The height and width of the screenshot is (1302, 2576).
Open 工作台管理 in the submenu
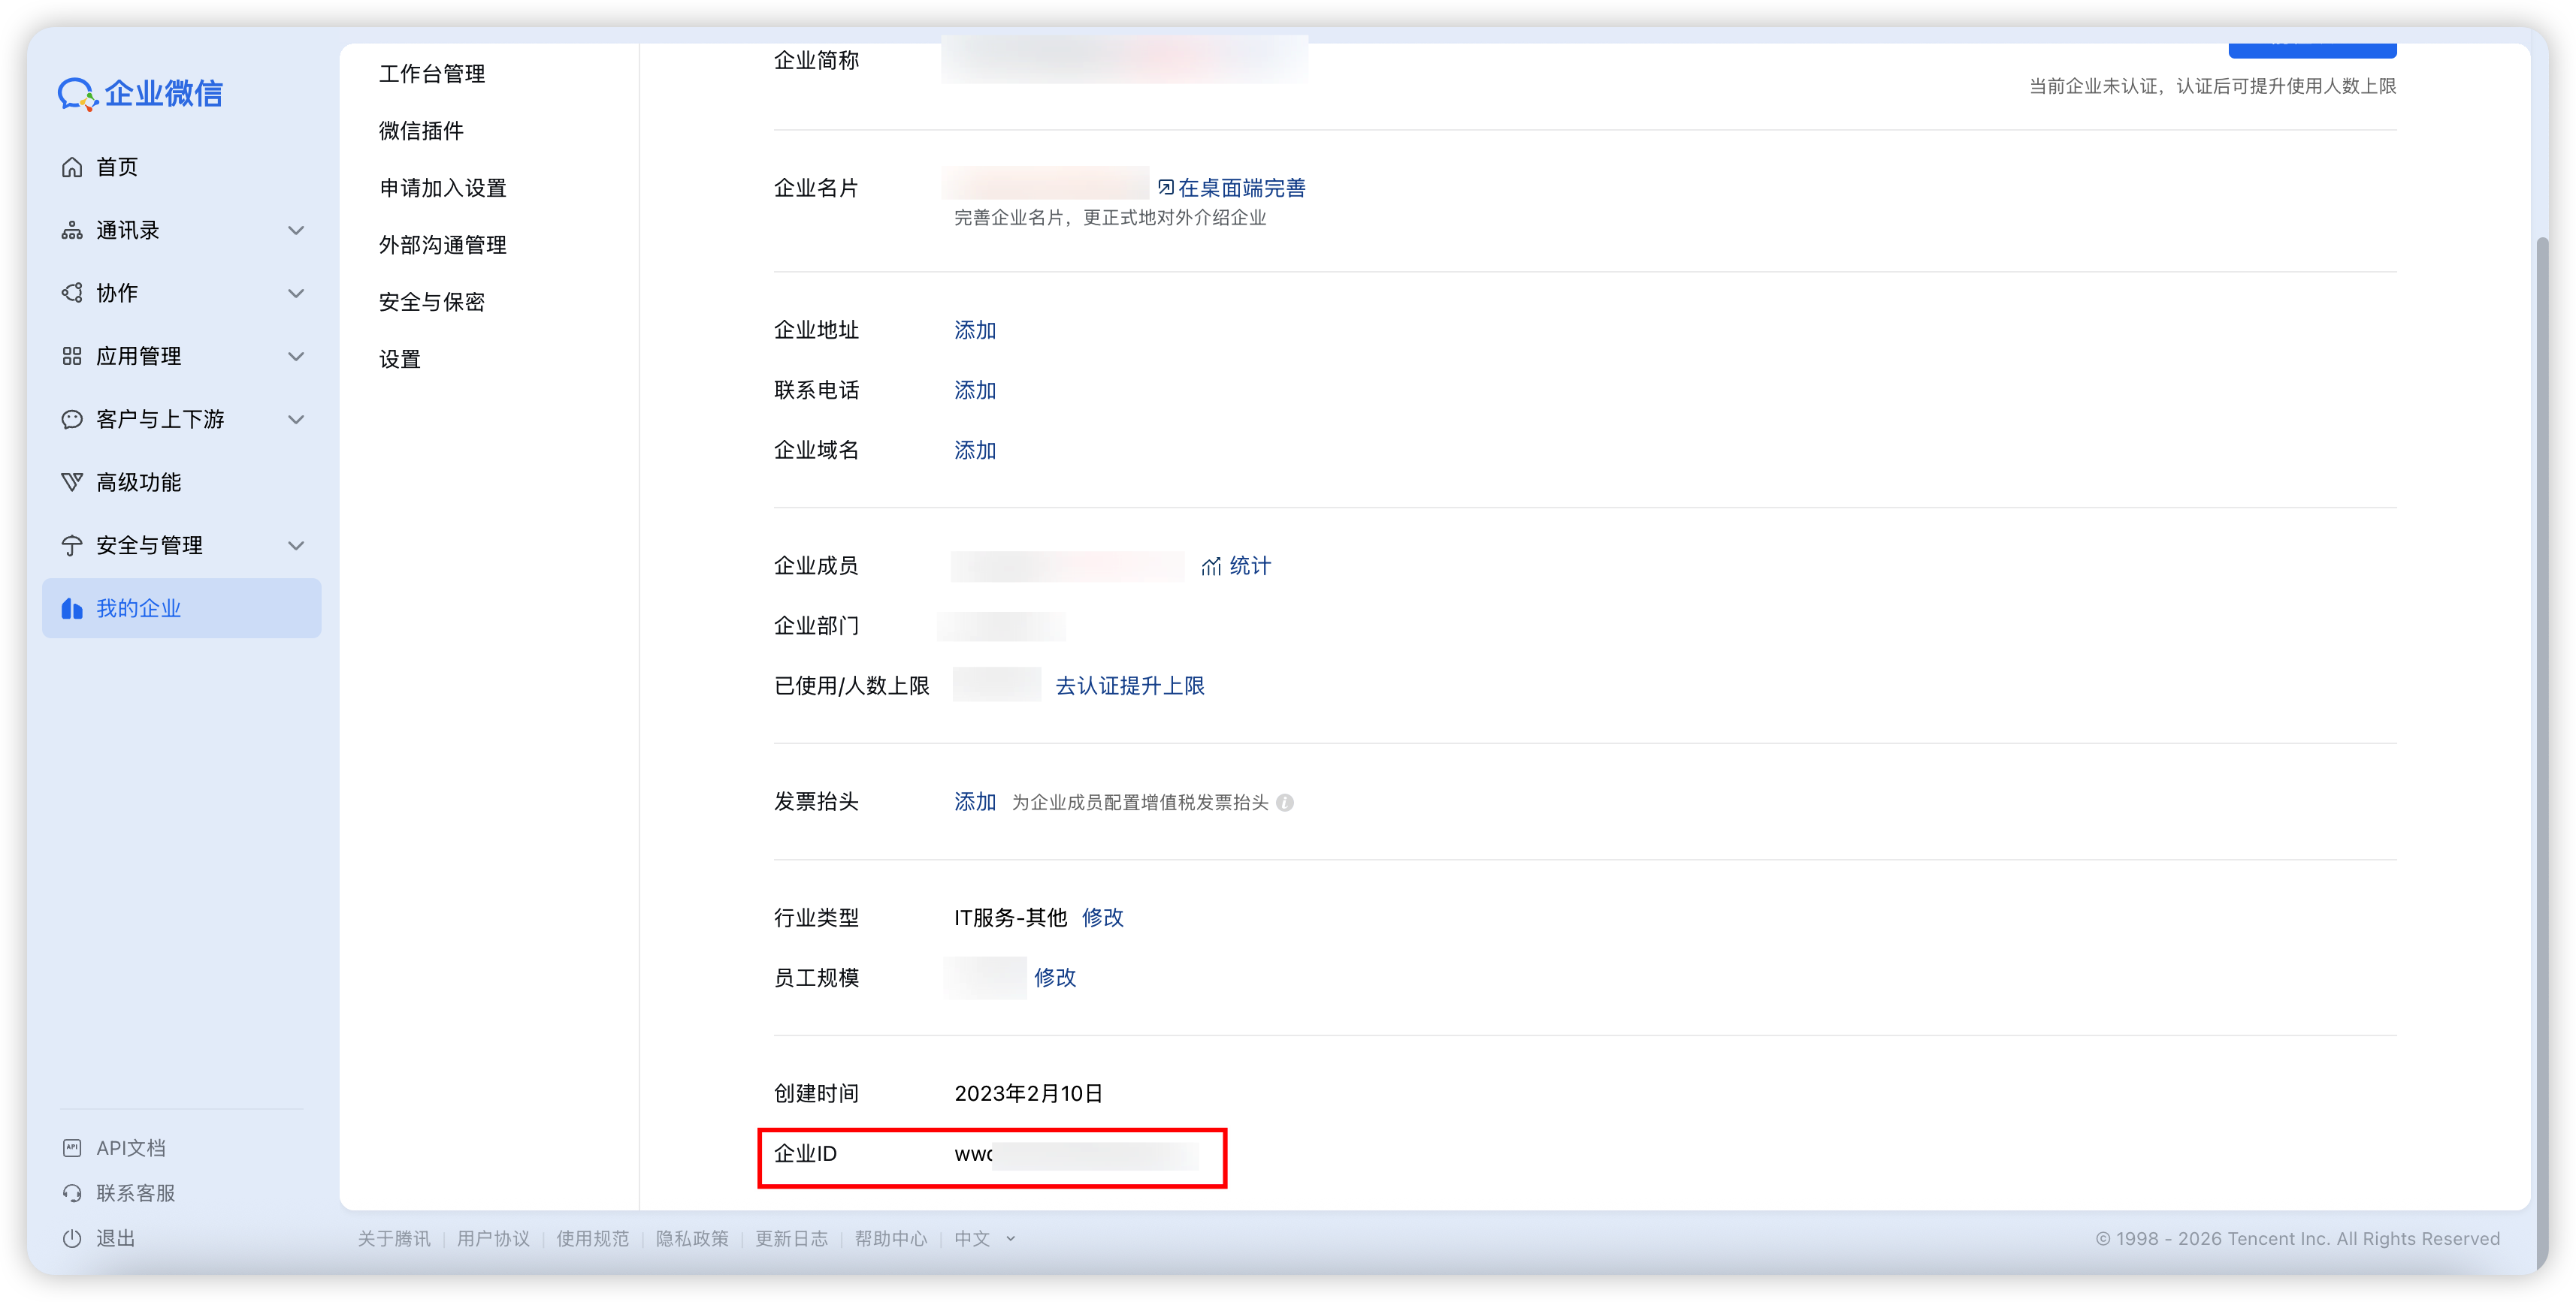(432, 74)
